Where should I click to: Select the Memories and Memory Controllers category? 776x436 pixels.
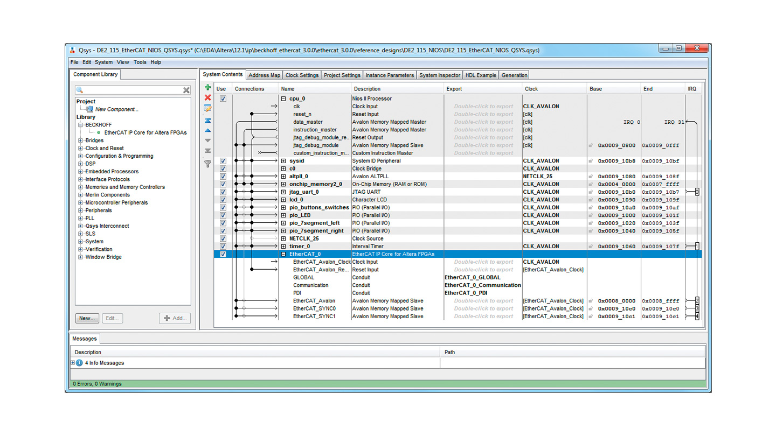point(125,187)
